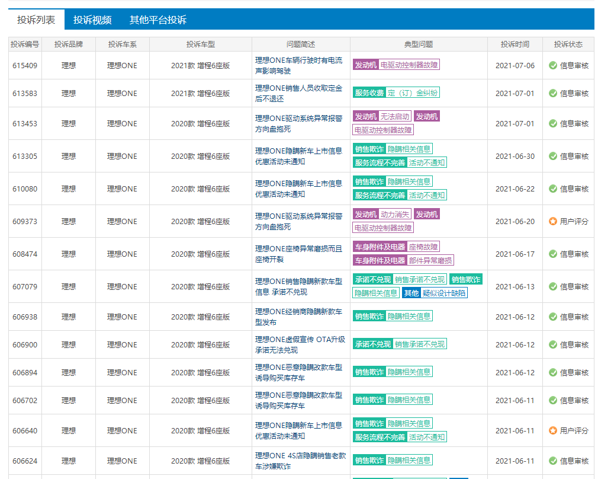This screenshot has width=598, height=479.
Task: Click green check icon for complaint 607079
Action: pyautogui.click(x=552, y=286)
